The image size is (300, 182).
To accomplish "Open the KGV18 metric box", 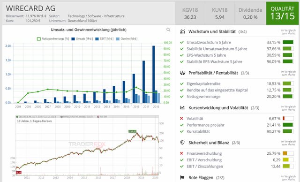I will tap(190, 14).
